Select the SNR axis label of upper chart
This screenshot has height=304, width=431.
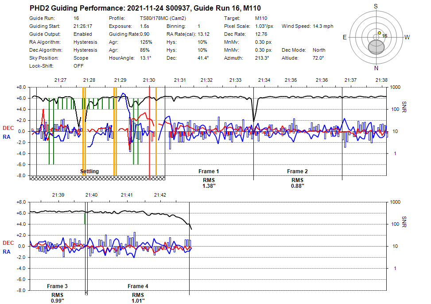click(x=404, y=107)
